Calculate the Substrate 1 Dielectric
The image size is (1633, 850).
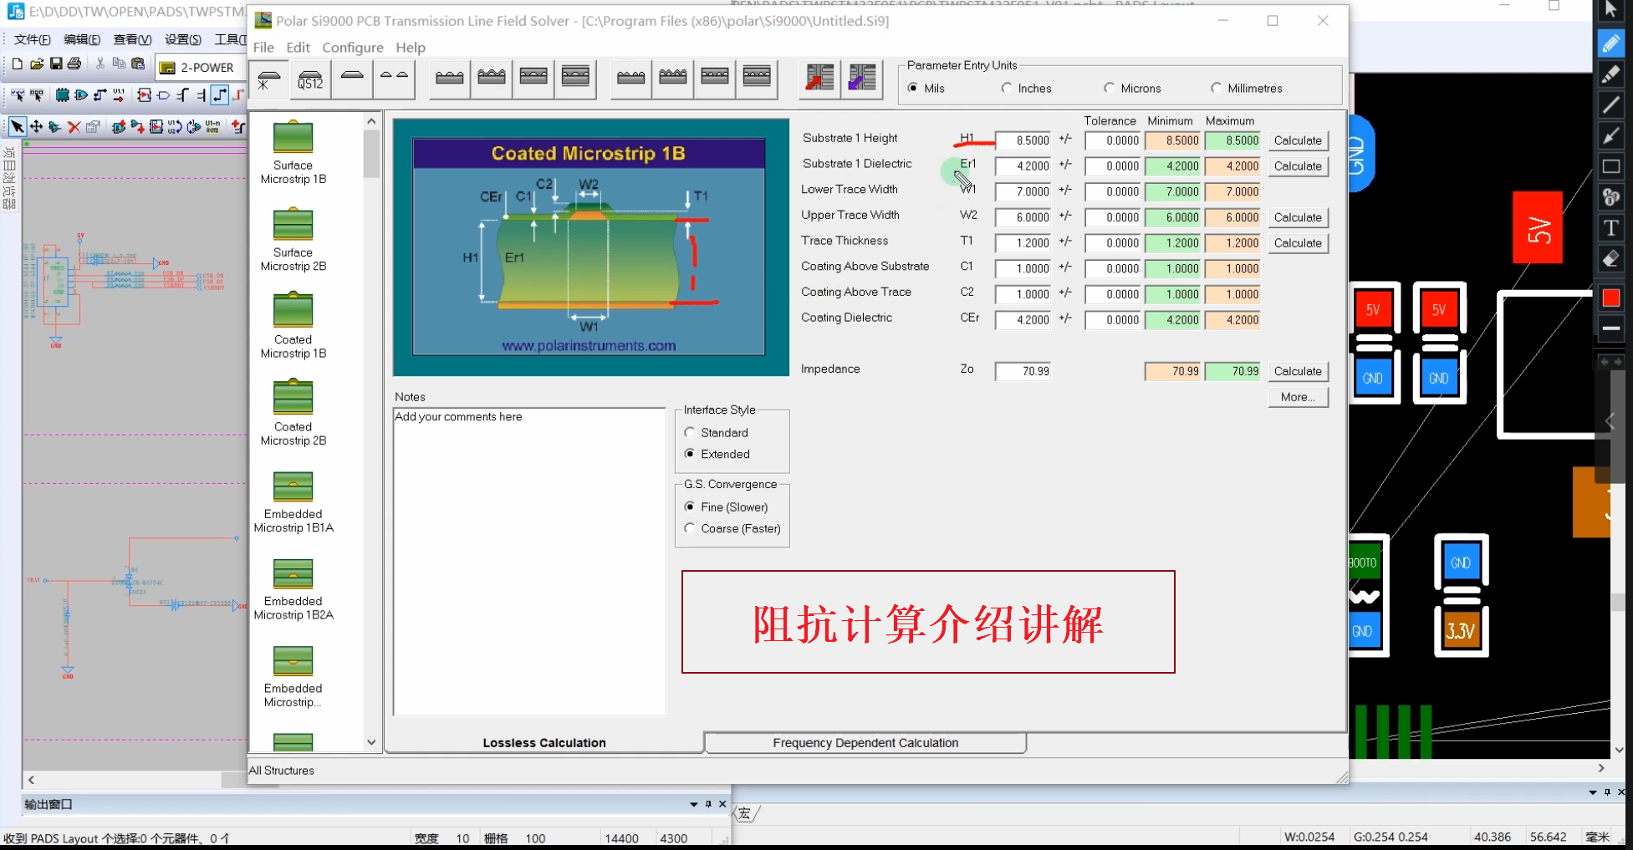pos(1298,166)
